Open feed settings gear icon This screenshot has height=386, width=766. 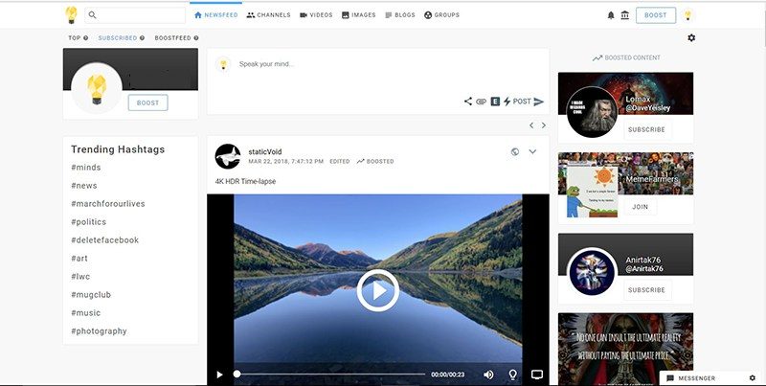click(691, 38)
